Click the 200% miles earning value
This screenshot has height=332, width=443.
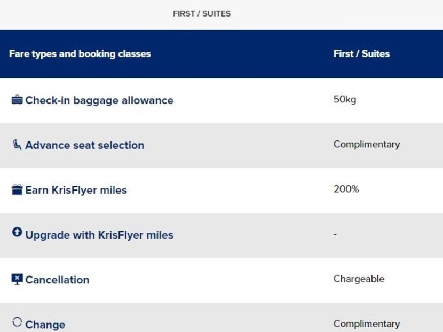pos(346,189)
